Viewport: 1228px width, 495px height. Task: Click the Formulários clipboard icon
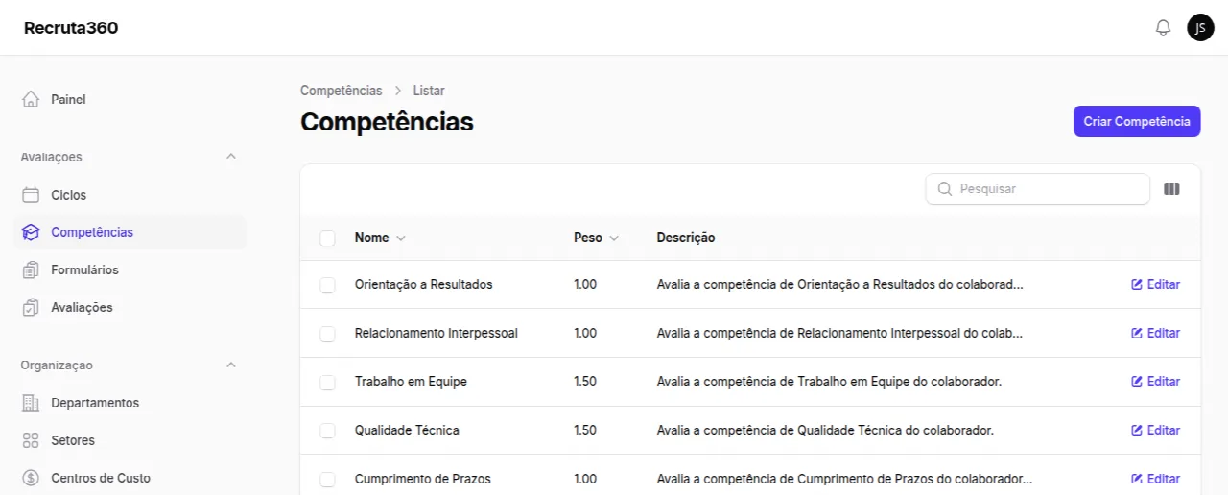point(31,270)
